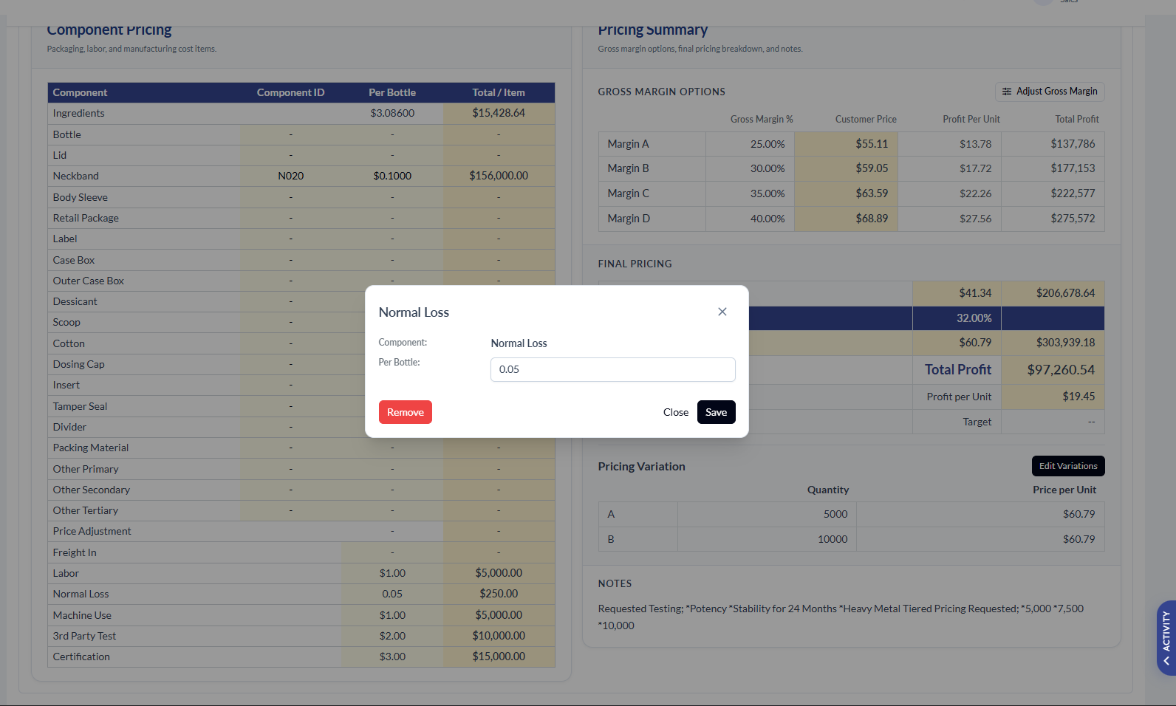
Task: Select Margin B customer price $59.05
Action: click(846, 168)
